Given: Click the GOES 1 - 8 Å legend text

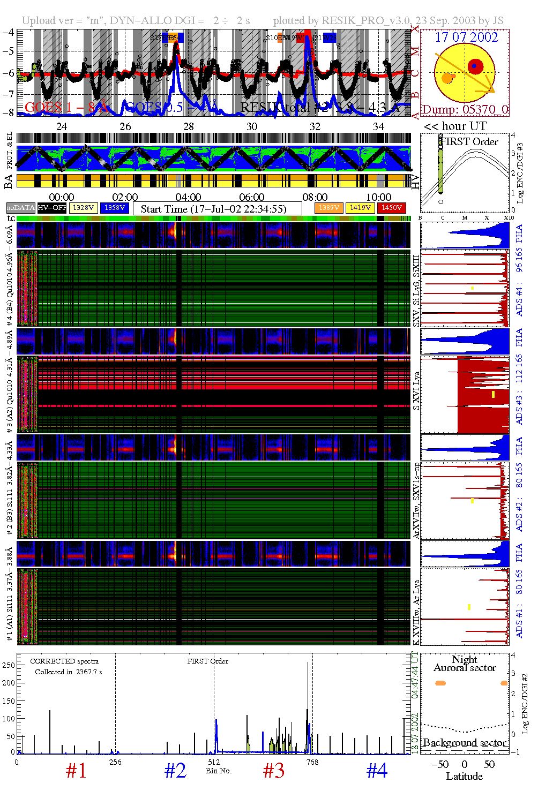Looking at the screenshot, I should 67,108.
